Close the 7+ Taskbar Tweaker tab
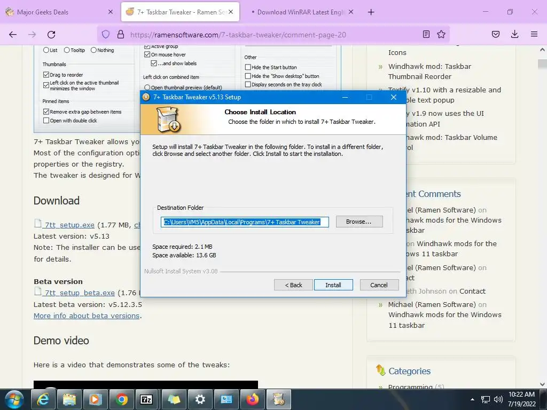The image size is (547, 410). pyautogui.click(x=231, y=12)
